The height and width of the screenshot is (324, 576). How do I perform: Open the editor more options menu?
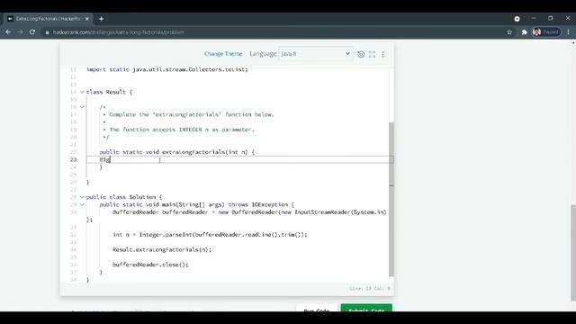point(382,54)
